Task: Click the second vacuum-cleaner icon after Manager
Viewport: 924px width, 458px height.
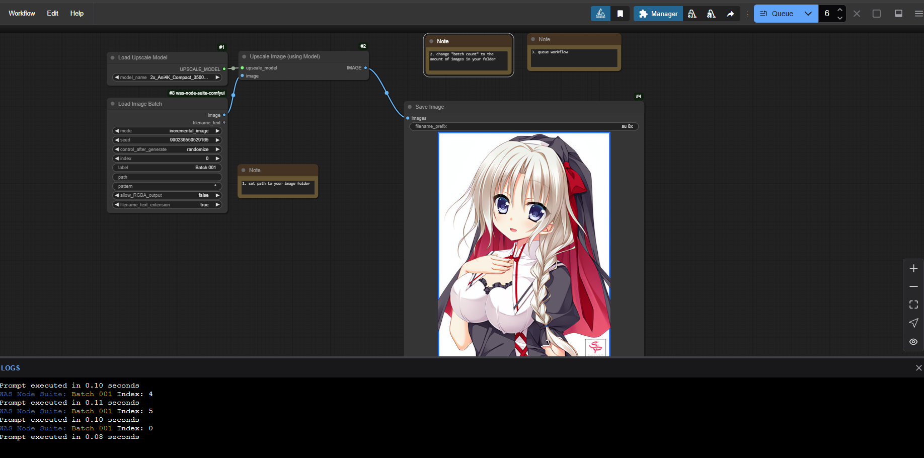Action: (x=711, y=14)
